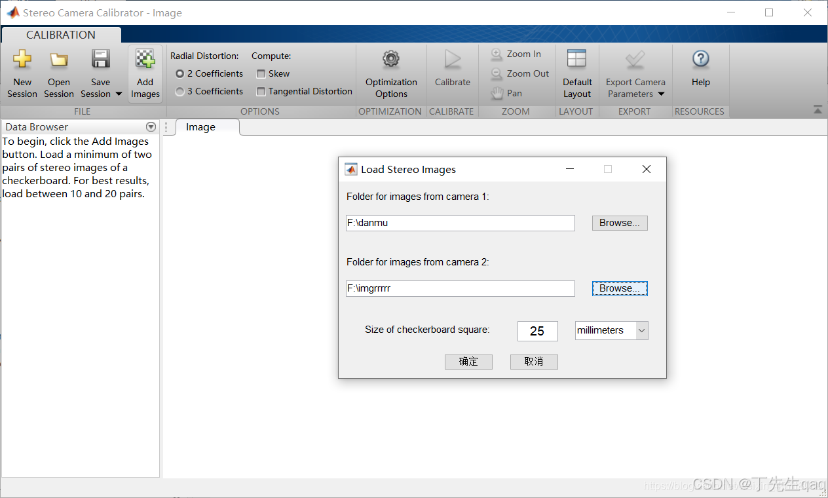The width and height of the screenshot is (828, 498).
Task: Click the Save Session floppy icon
Action: point(100,60)
